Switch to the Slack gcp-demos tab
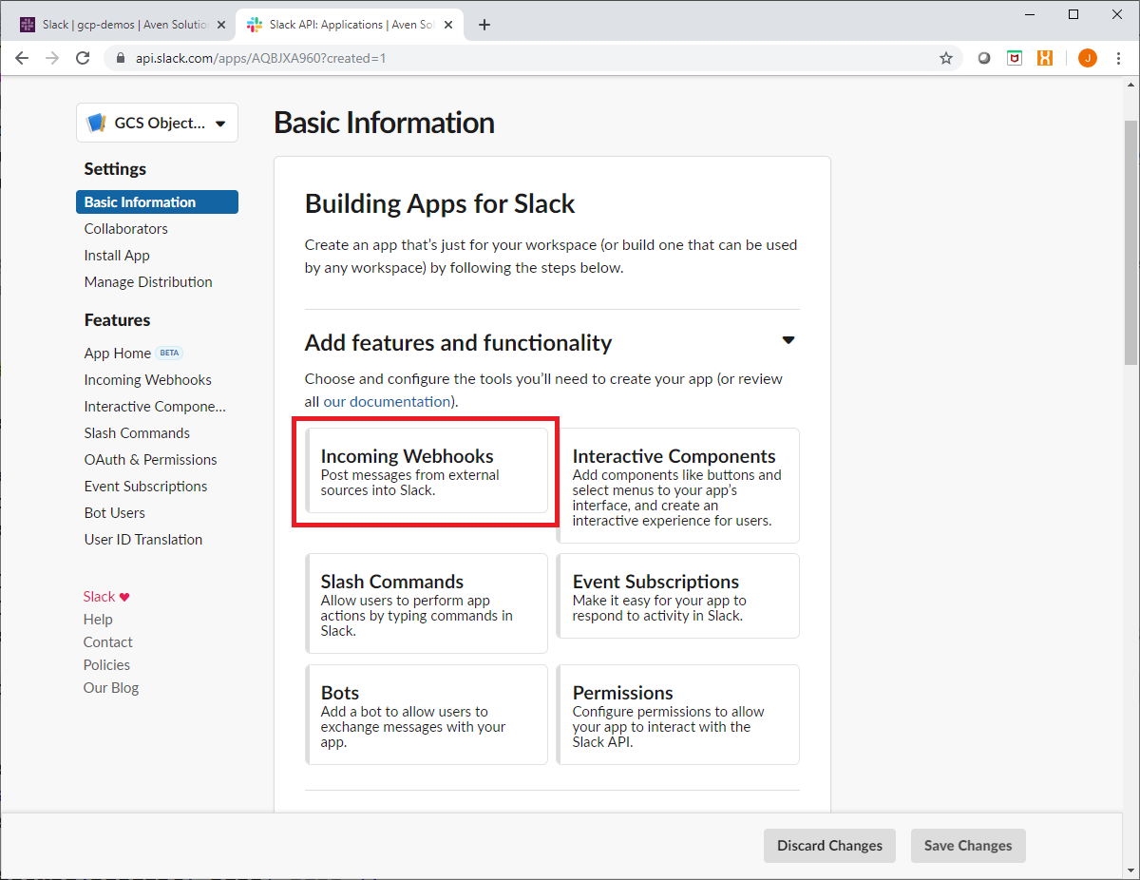Viewport: 1140px width, 880px height. pyautogui.click(x=123, y=25)
